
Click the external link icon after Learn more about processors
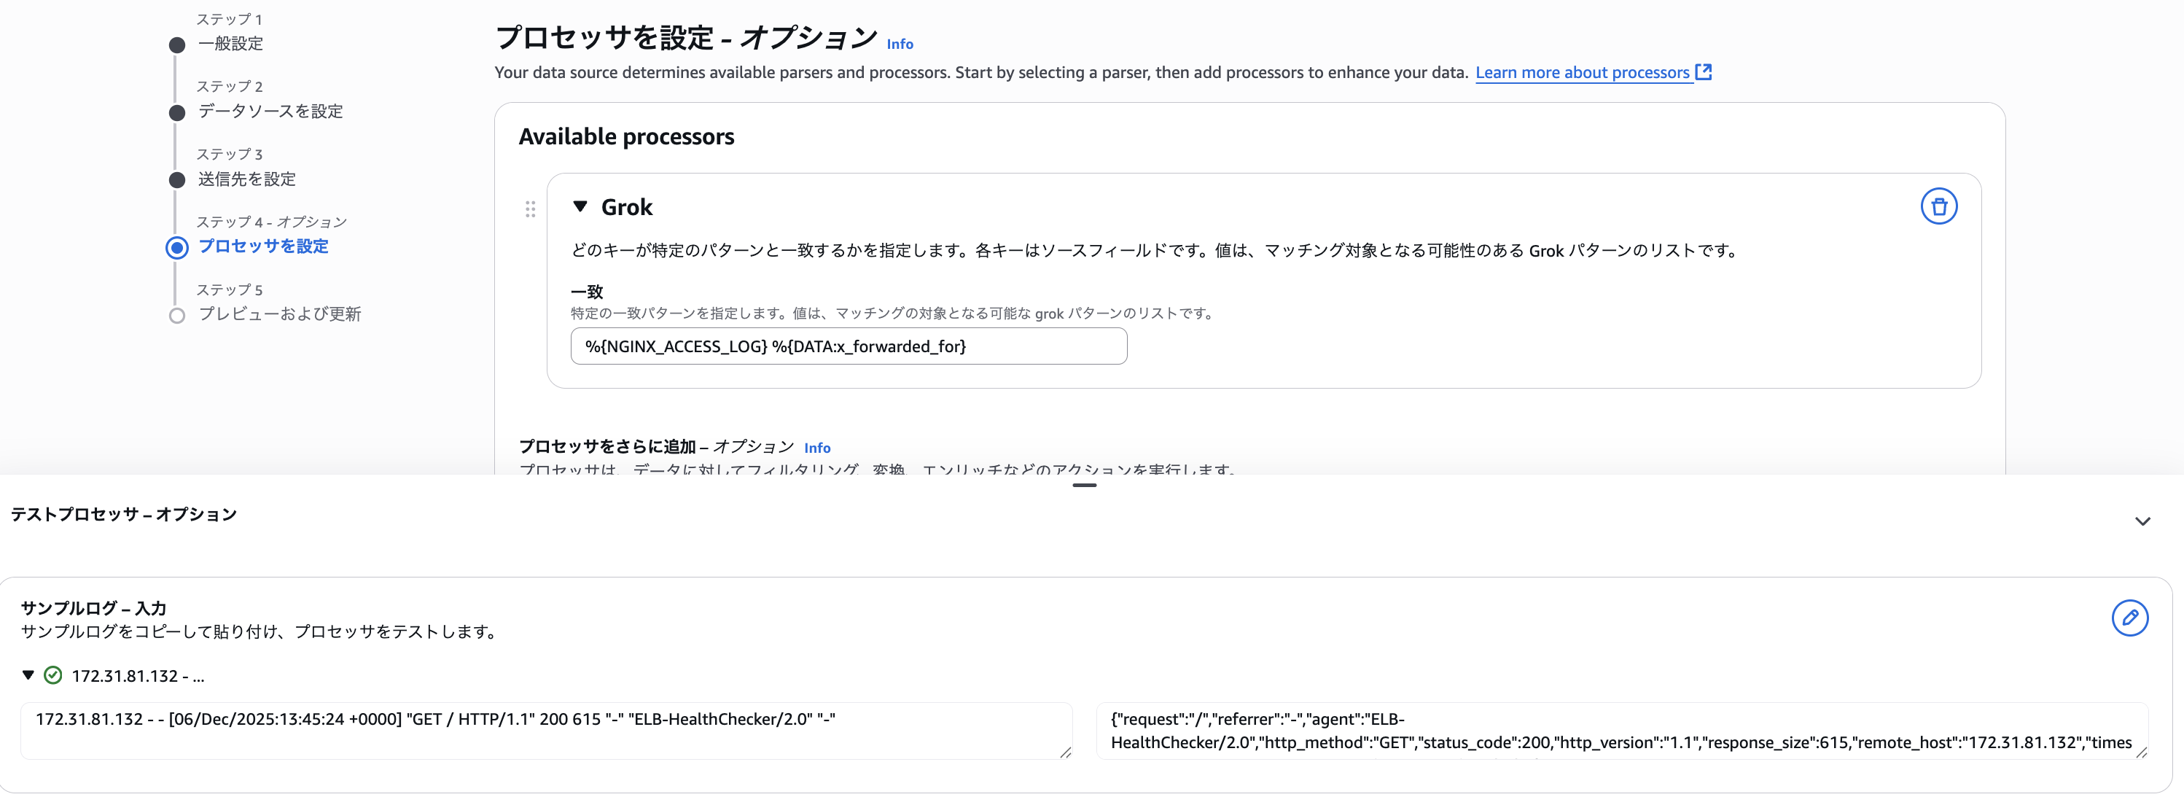[x=1704, y=72]
